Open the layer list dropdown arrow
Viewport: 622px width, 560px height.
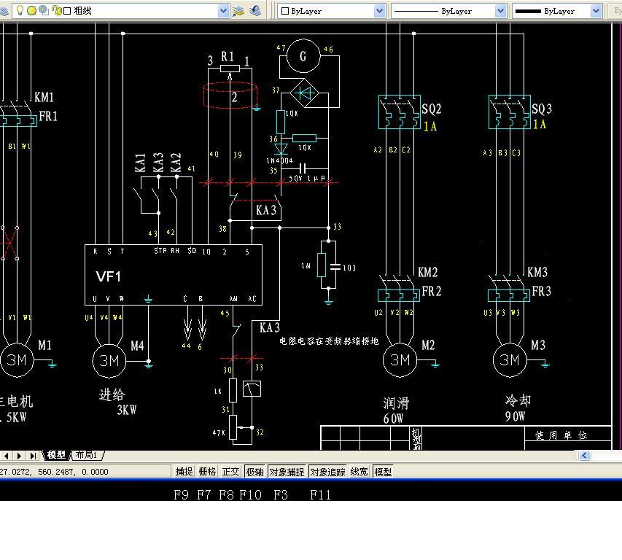[223, 11]
